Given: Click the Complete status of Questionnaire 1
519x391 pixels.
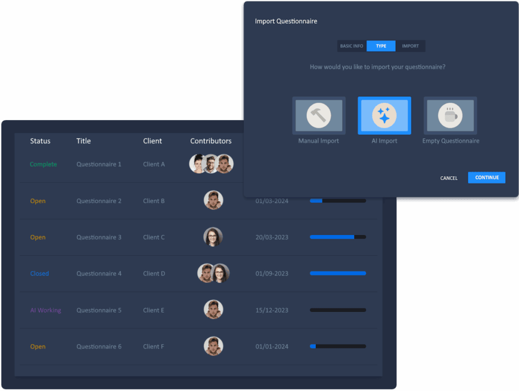Looking at the screenshot, I should (x=44, y=164).
